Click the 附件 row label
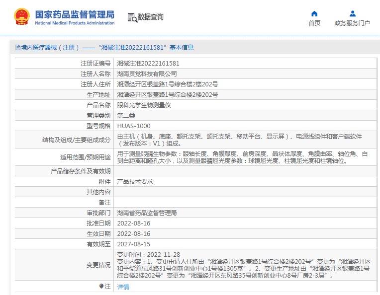380x295 pixels. click(x=104, y=181)
